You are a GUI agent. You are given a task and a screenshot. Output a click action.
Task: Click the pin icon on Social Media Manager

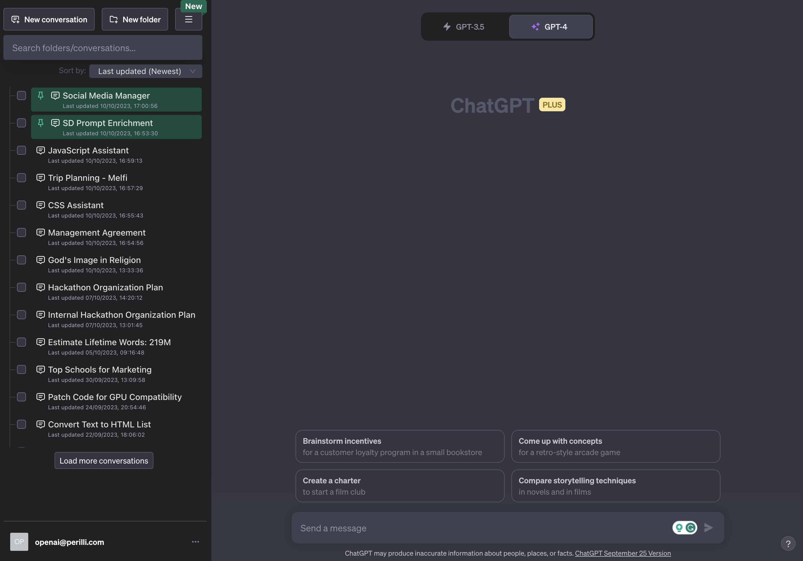click(x=41, y=95)
